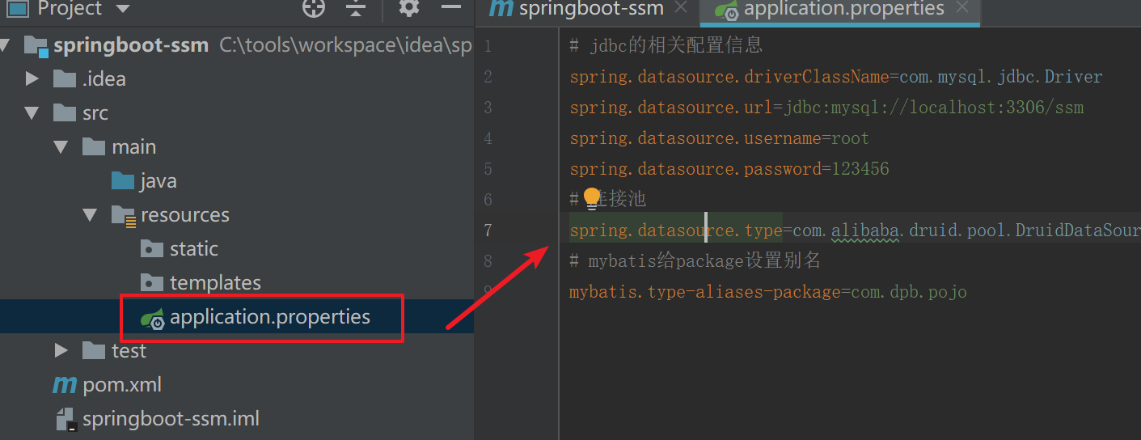
Task: Click line number 7 in the gutter
Action: (487, 231)
